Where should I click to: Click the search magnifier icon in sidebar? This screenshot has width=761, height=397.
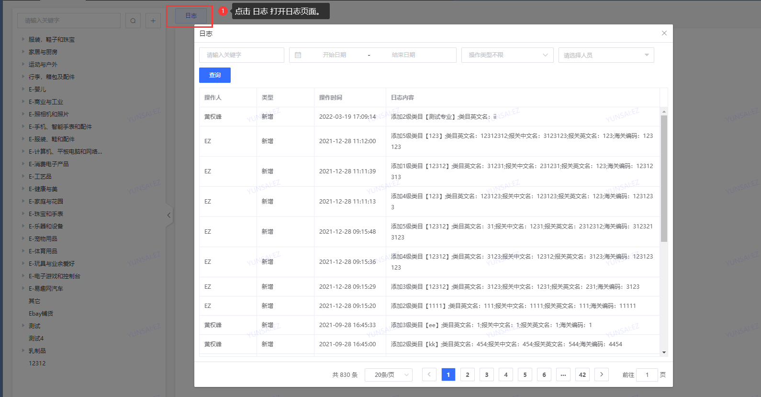click(x=133, y=21)
